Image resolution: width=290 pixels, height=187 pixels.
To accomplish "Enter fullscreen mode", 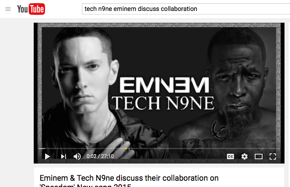I will coord(273,156).
